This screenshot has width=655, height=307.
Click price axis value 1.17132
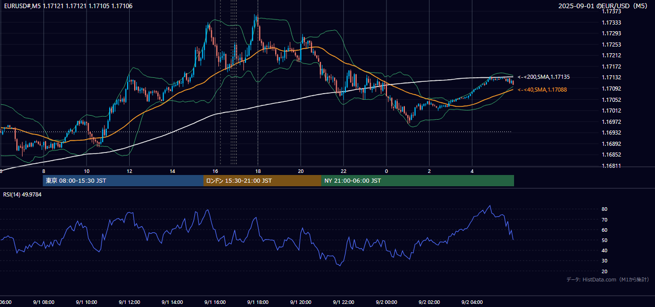(x=611, y=78)
